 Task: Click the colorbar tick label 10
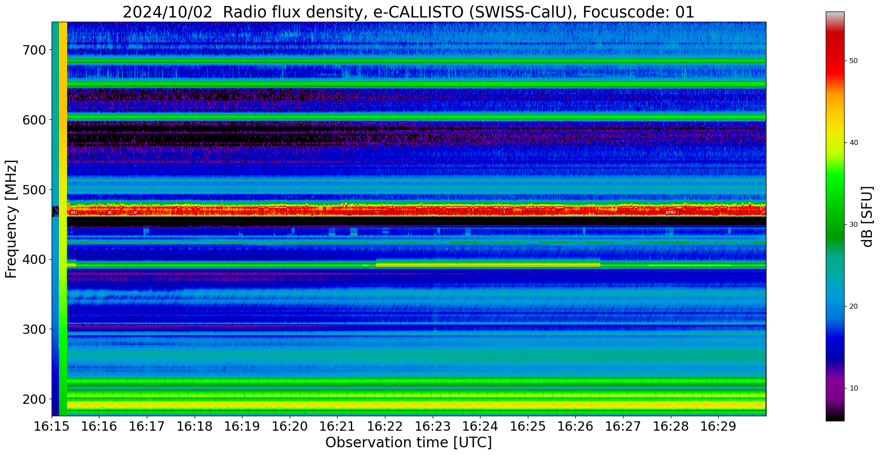pos(854,388)
